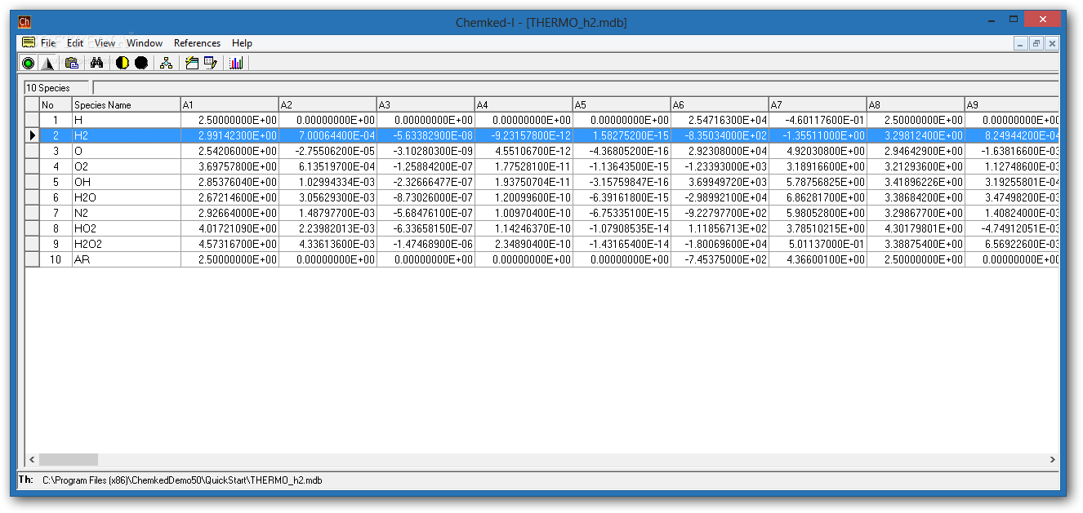Viewport: 1083px width, 513px height.
Task: Click A6 value -7.45375000E+02 for AR
Action: [720, 259]
